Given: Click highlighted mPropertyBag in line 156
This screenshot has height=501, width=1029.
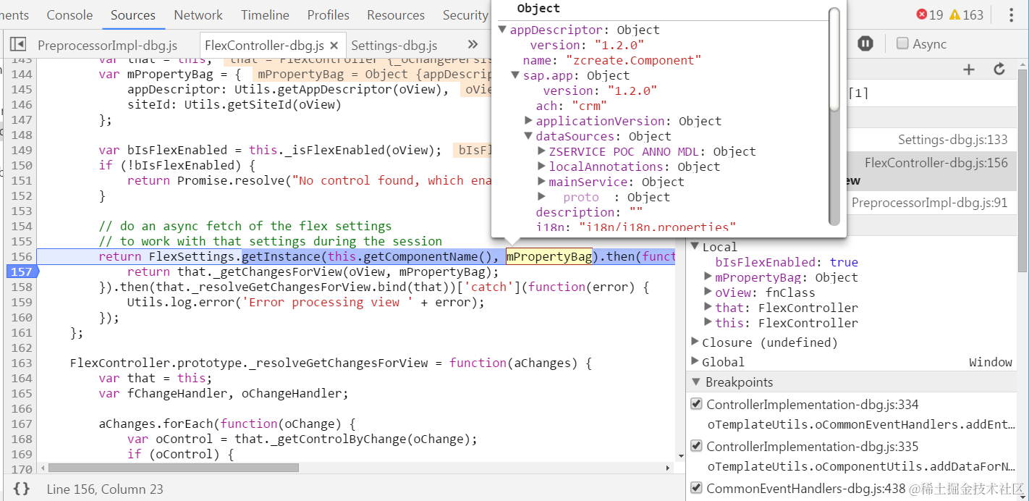Looking at the screenshot, I should pos(549,256).
